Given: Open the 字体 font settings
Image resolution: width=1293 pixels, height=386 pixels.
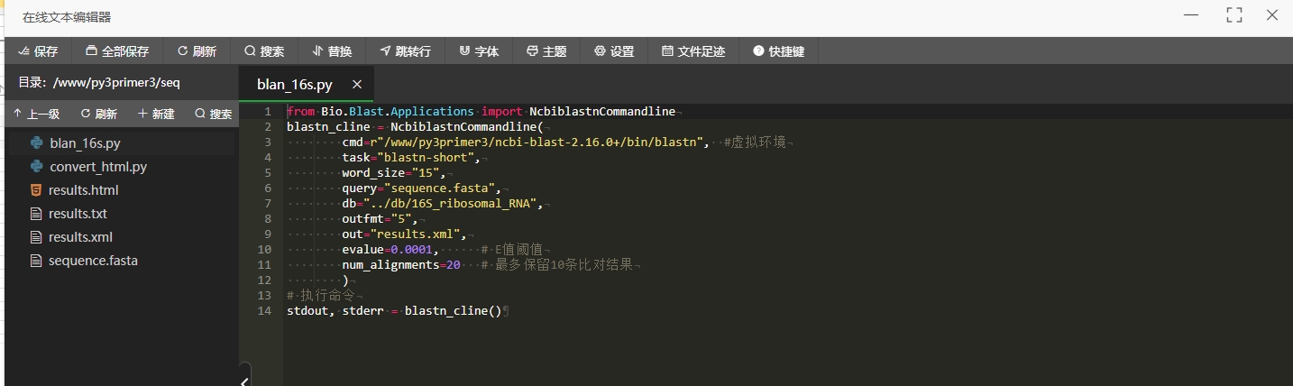Looking at the screenshot, I should [x=479, y=51].
